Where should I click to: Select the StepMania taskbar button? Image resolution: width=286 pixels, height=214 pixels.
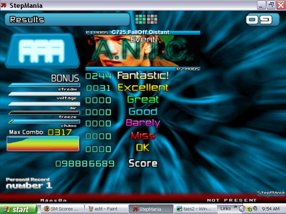(x=151, y=209)
